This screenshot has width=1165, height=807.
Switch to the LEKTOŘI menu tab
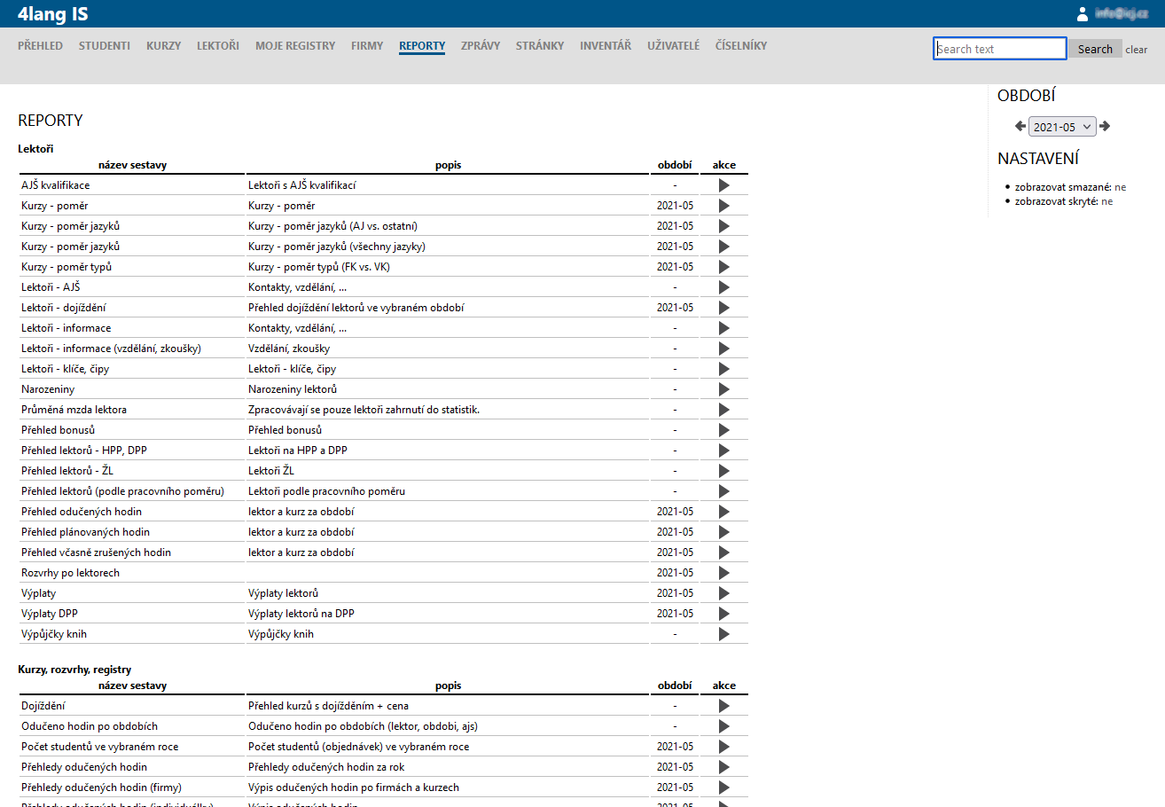(218, 46)
